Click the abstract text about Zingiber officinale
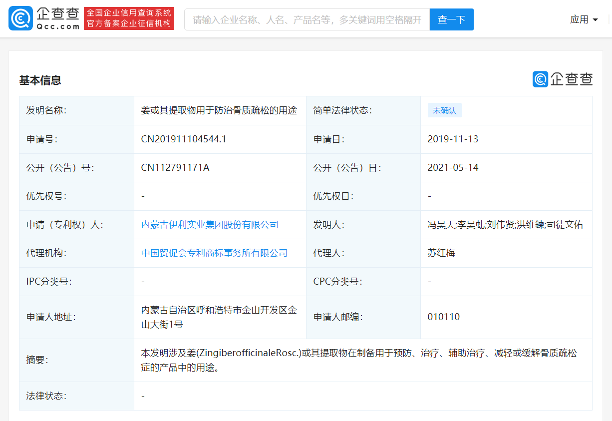The height and width of the screenshot is (421, 612). pos(358,360)
